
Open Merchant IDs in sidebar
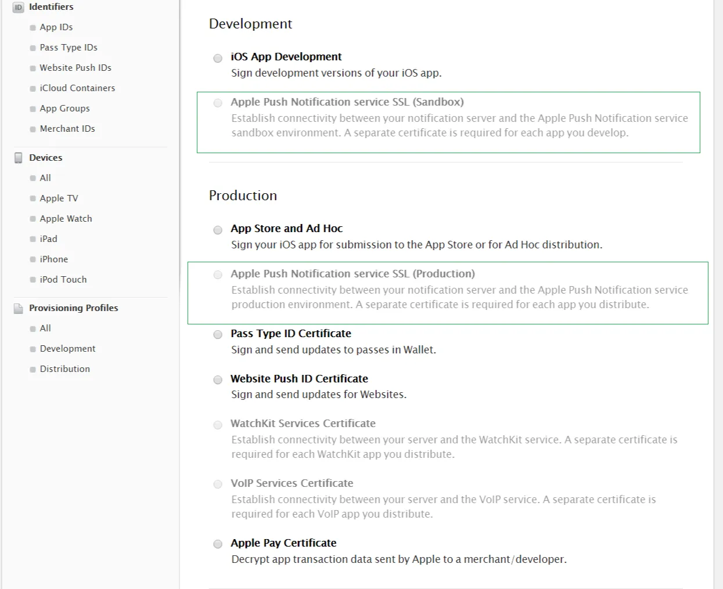click(x=67, y=129)
